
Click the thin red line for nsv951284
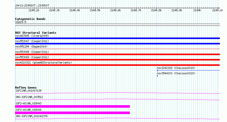click(117, 49)
